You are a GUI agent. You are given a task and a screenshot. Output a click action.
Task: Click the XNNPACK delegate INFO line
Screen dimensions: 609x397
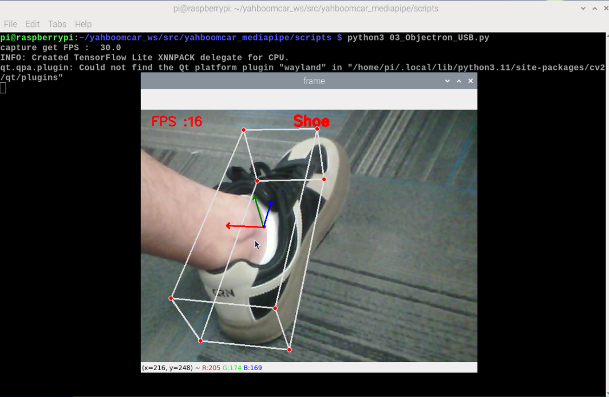pos(144,58)
